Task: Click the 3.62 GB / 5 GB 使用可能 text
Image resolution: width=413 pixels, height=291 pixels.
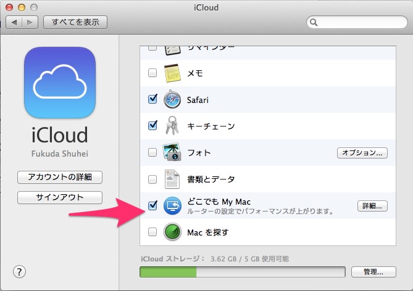Action: point(249,259)
